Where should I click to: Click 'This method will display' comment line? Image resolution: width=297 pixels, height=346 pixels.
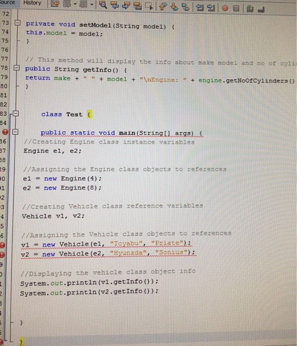click(161, 61)
